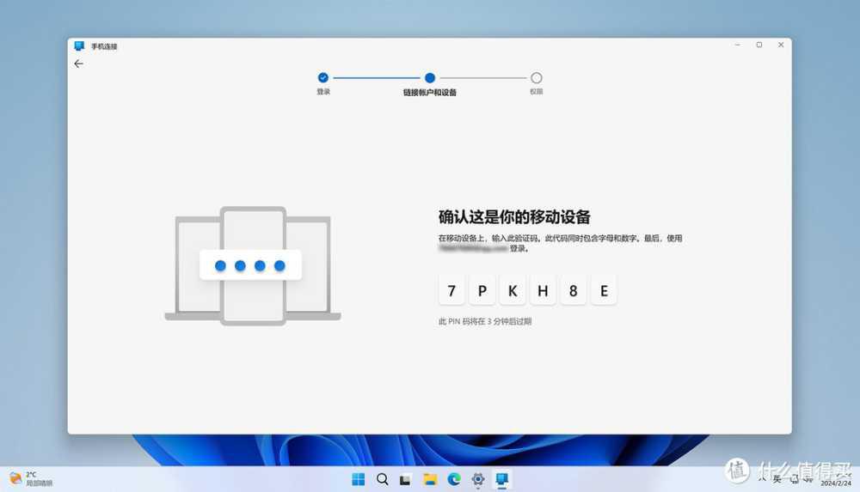Open the weather widget showing 2°C
The height and width of the screenshot is (492, 860).
(x=31, y=478)
